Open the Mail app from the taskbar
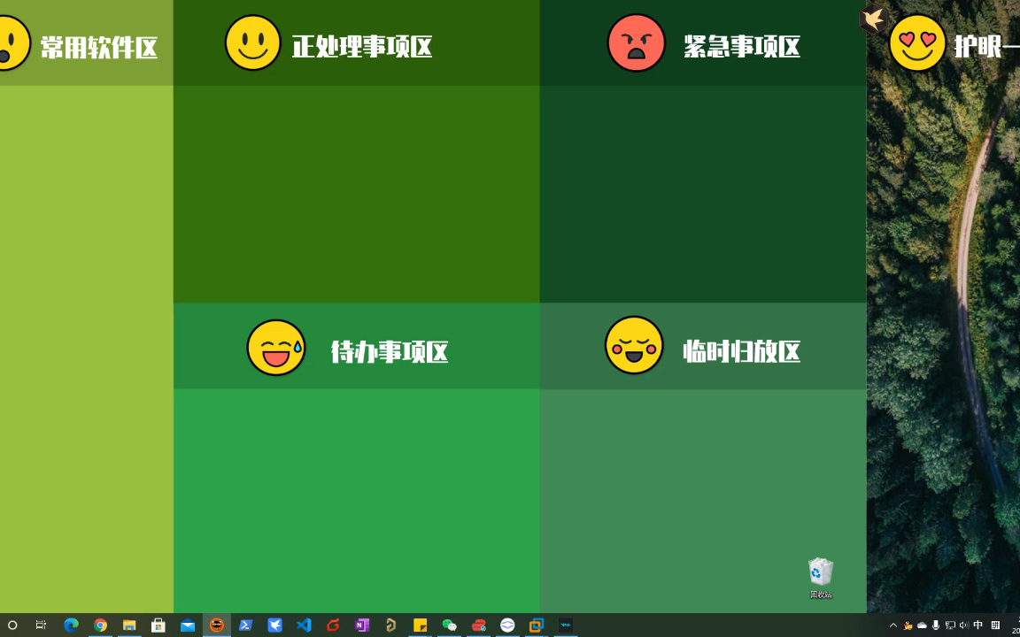The image size is (1020, 637). [188, 625]
